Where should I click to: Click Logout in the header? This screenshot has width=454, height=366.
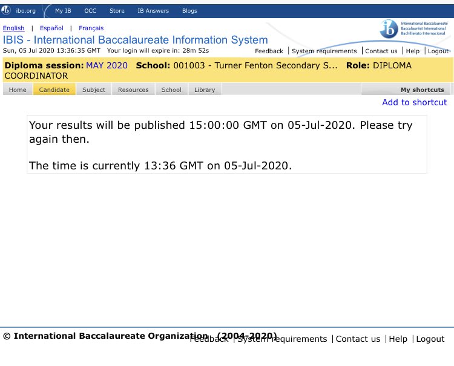coord(438,51)
